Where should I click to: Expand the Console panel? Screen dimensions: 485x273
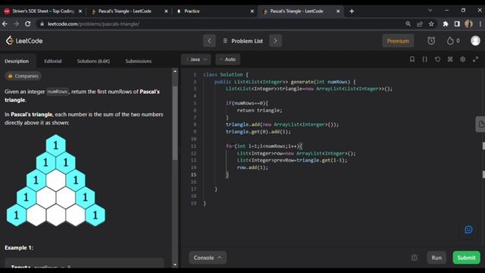208,258
